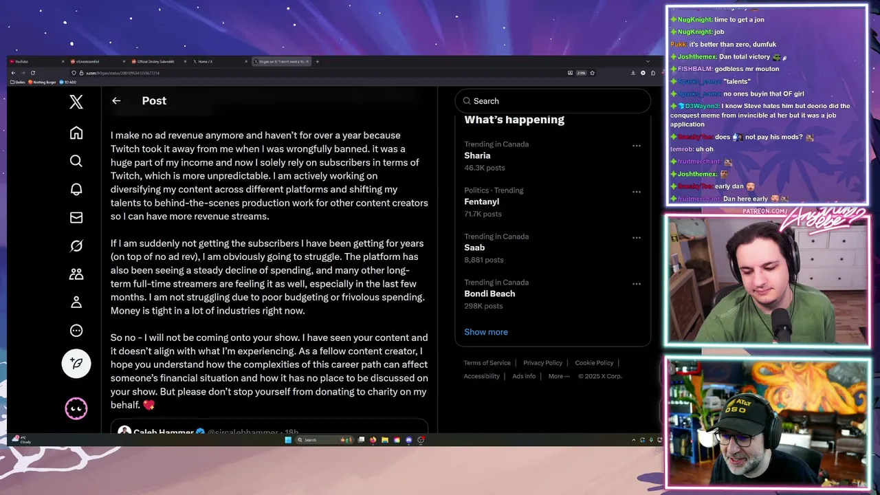The width and height of the screenshot is (880, 495).
Task: Reload the page
Action: pos(32,73)
